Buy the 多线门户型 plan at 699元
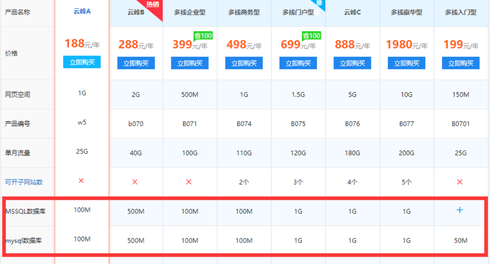Viewport: 490px width, 264px height. [298, 63]
